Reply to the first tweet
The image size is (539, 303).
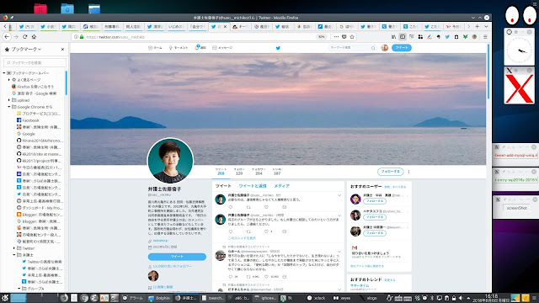point(231,207)
